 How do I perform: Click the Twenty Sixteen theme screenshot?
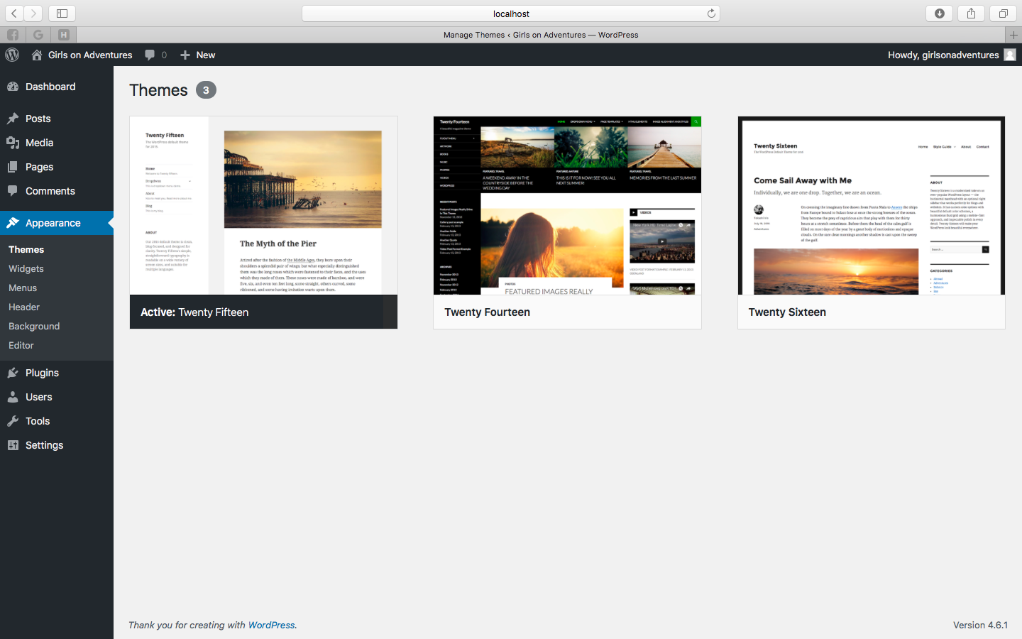coord(872,206)
